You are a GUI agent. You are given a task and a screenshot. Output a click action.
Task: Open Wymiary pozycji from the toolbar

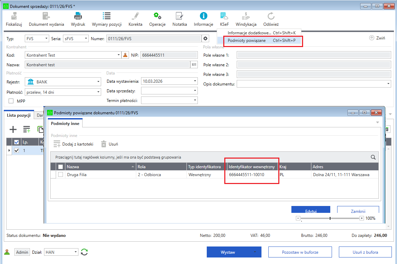[107, 16]
